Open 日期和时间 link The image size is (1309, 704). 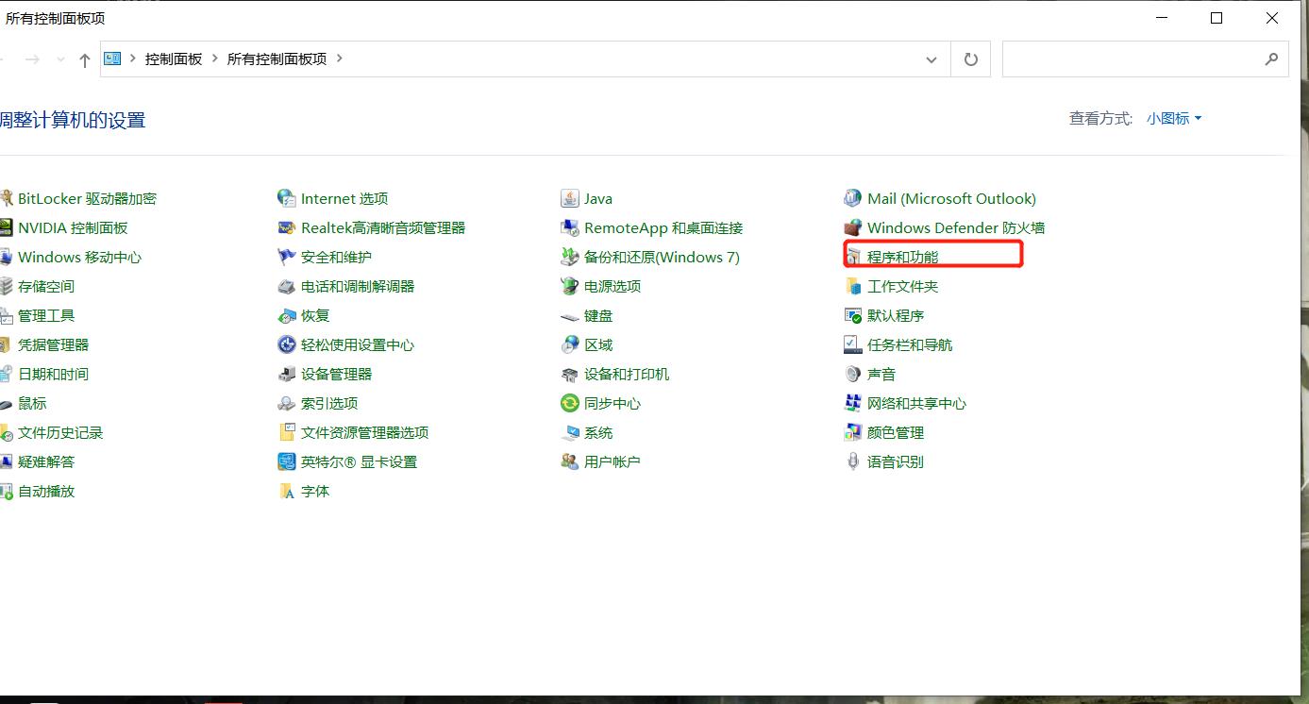(53, 374)
